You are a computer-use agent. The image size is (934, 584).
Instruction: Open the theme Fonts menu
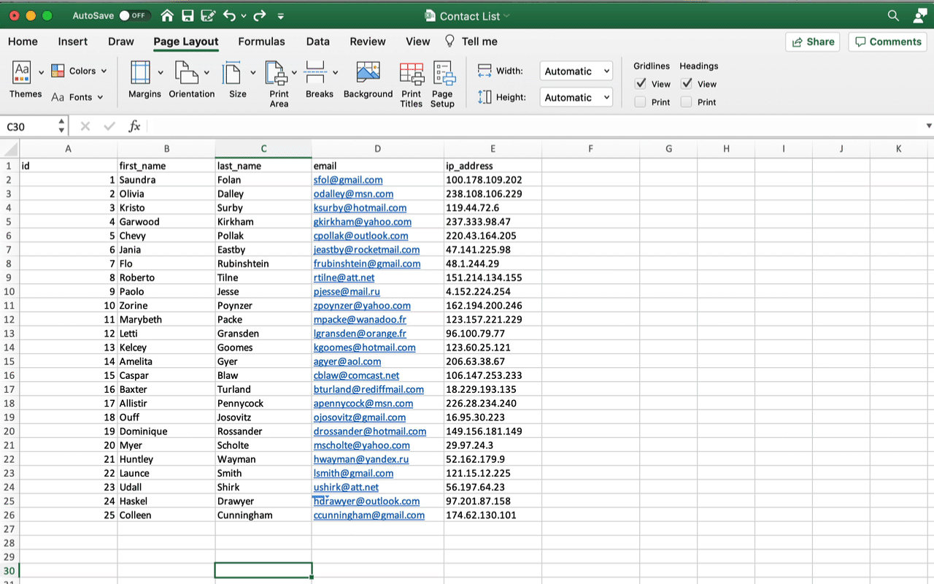click(x=77, y=97)
